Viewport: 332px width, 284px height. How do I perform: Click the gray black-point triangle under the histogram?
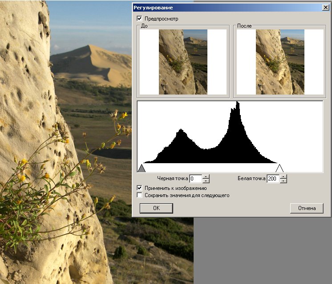[142, 168]
